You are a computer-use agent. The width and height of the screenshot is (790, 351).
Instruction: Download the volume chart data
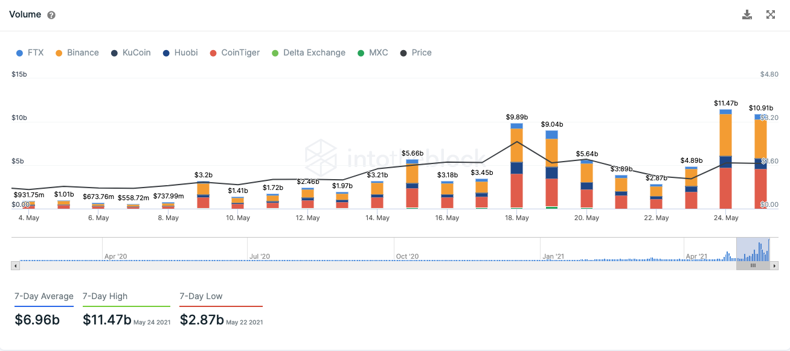click(747, 14)
